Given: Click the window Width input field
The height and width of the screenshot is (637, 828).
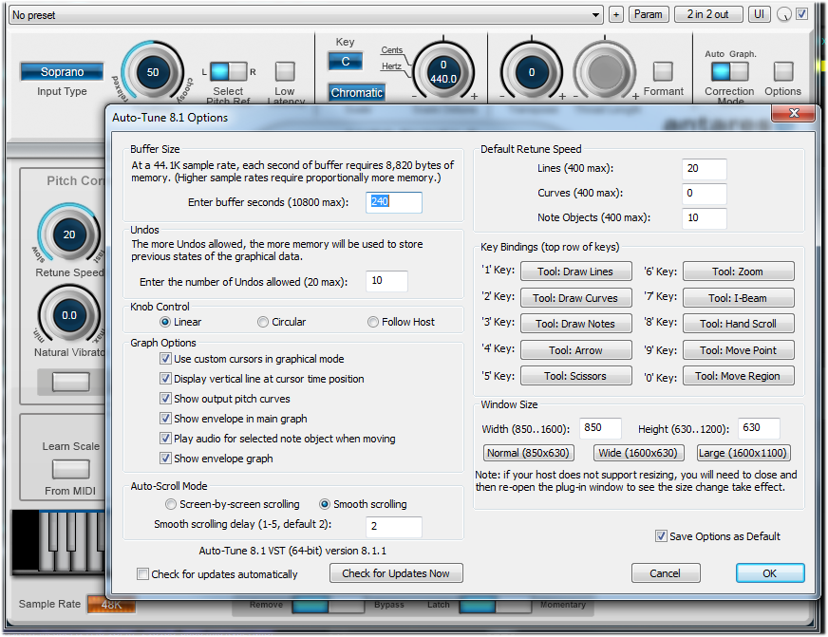Looking at the screenshot, I should pyautogui.click(x=600, y=428).
